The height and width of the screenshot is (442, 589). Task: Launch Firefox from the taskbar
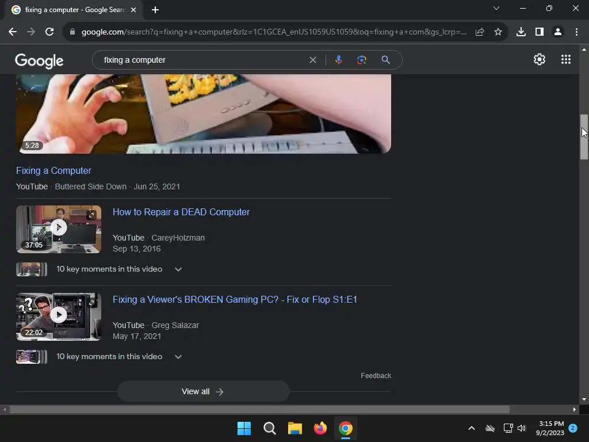[320, 428]
